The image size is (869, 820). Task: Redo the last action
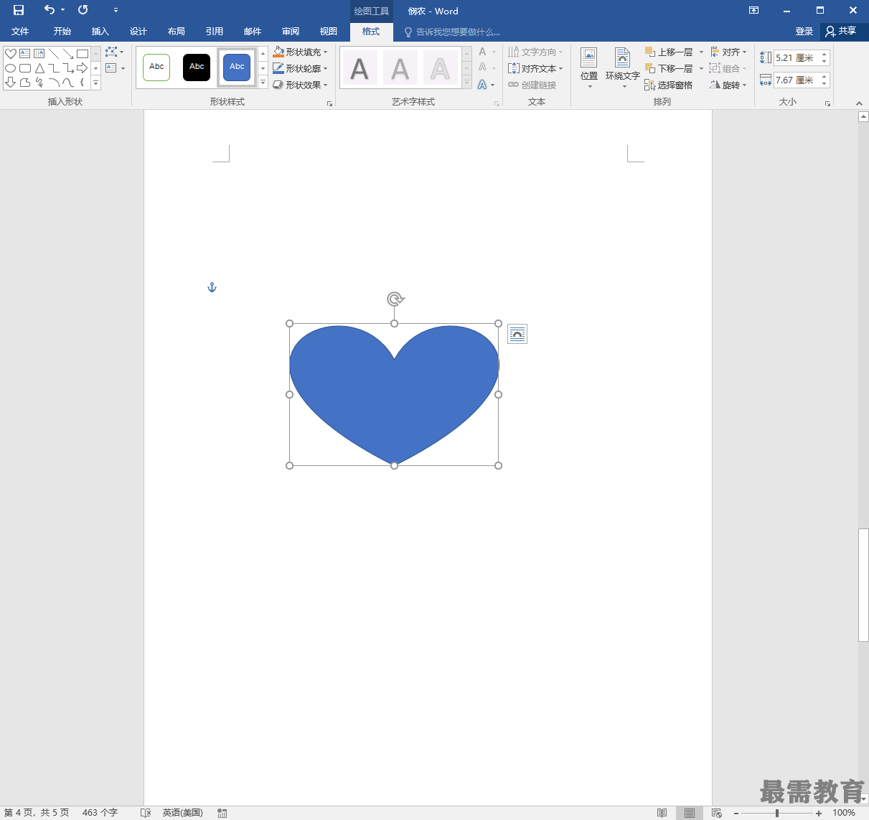(83, 10)
